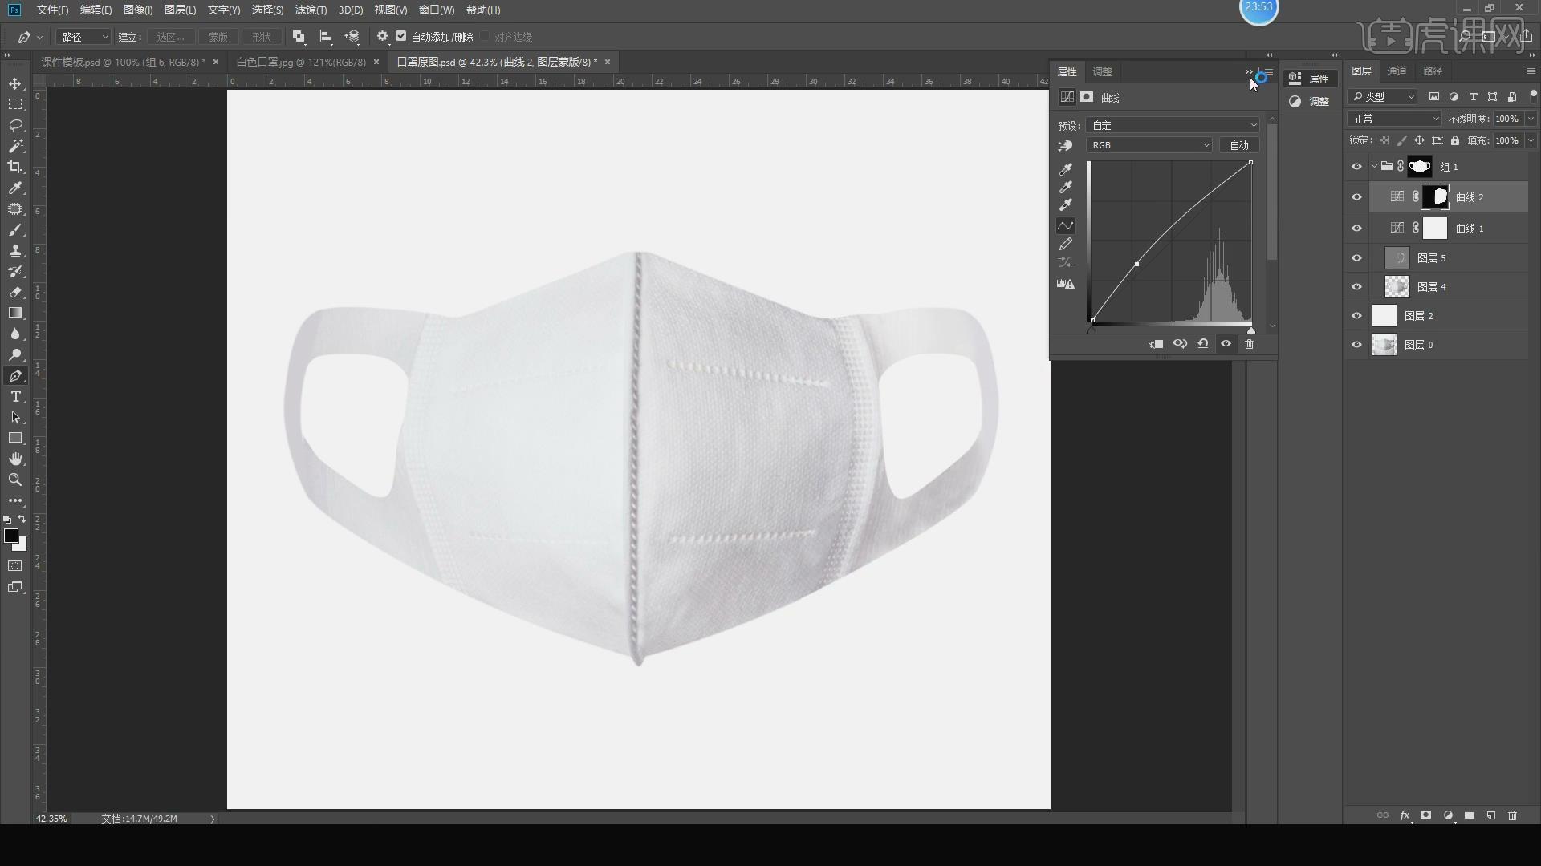This screenshot has width=1541, height=866.
Task: Hide the 曲线 1 layer
Action: [x=1357, y=229]
